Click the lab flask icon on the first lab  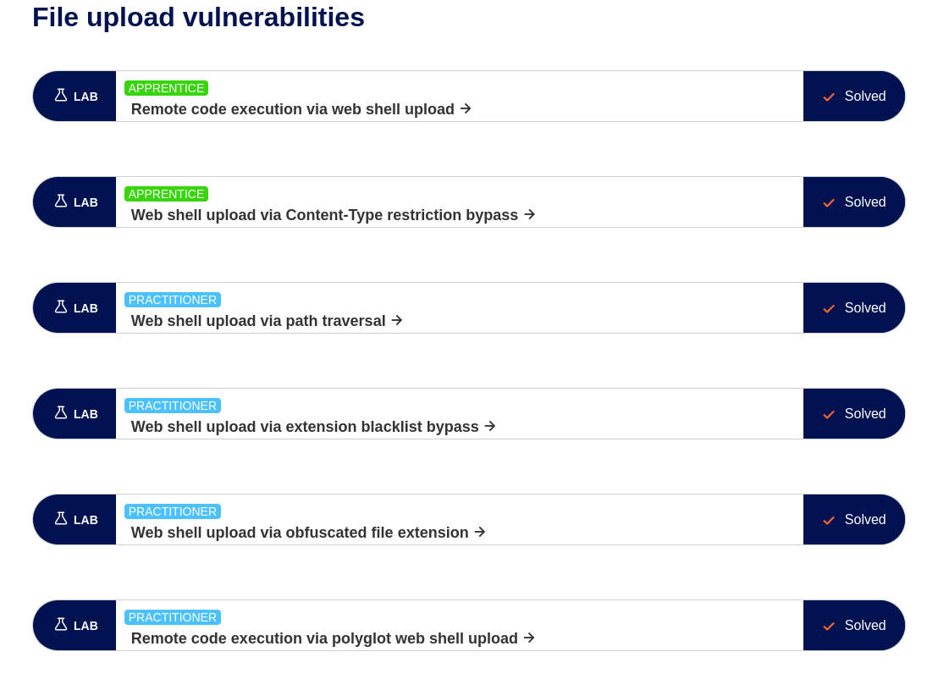pyautogui.click(x=60, y=96)
